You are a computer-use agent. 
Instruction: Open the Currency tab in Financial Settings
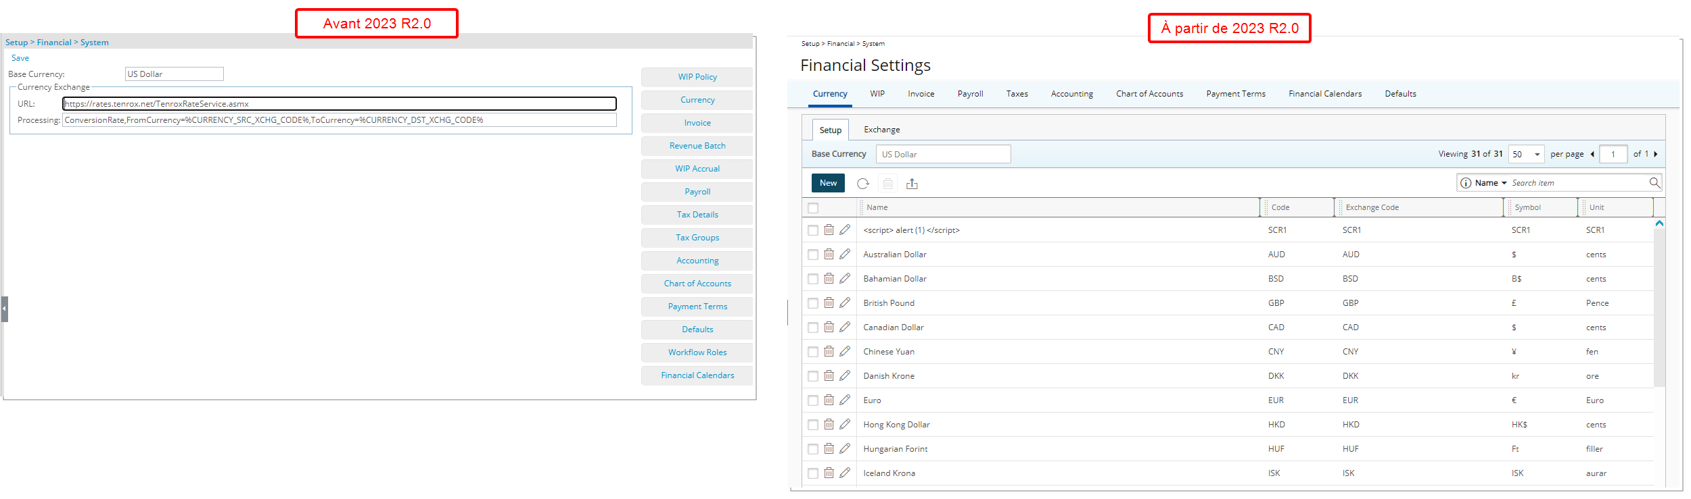(830, 94)
